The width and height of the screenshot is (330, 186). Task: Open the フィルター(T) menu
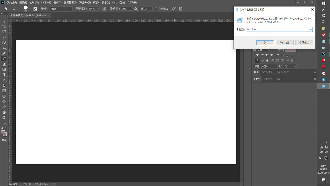click(x=85, y=2)
